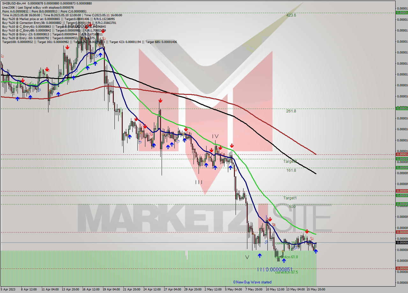Click the 261.8 Fibonacci level label

(291, 111)
